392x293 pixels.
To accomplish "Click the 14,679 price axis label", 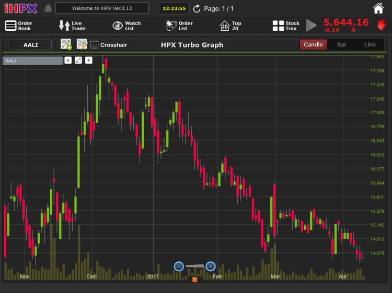I will 377,253.
